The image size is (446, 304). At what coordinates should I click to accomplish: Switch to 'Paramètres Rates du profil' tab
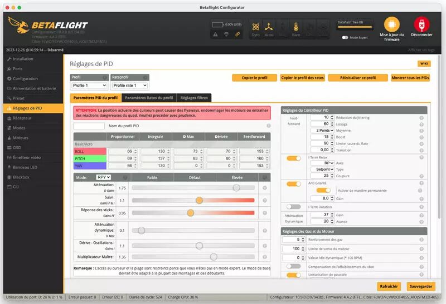pos(149,98)
